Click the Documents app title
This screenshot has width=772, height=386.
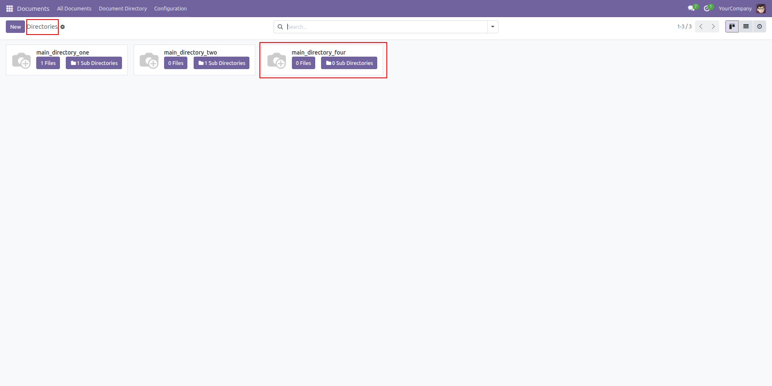coord(33,8)
